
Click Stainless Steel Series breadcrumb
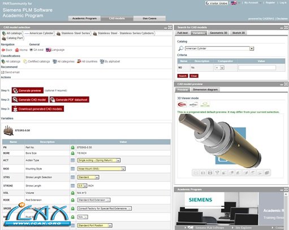[76, 33]
